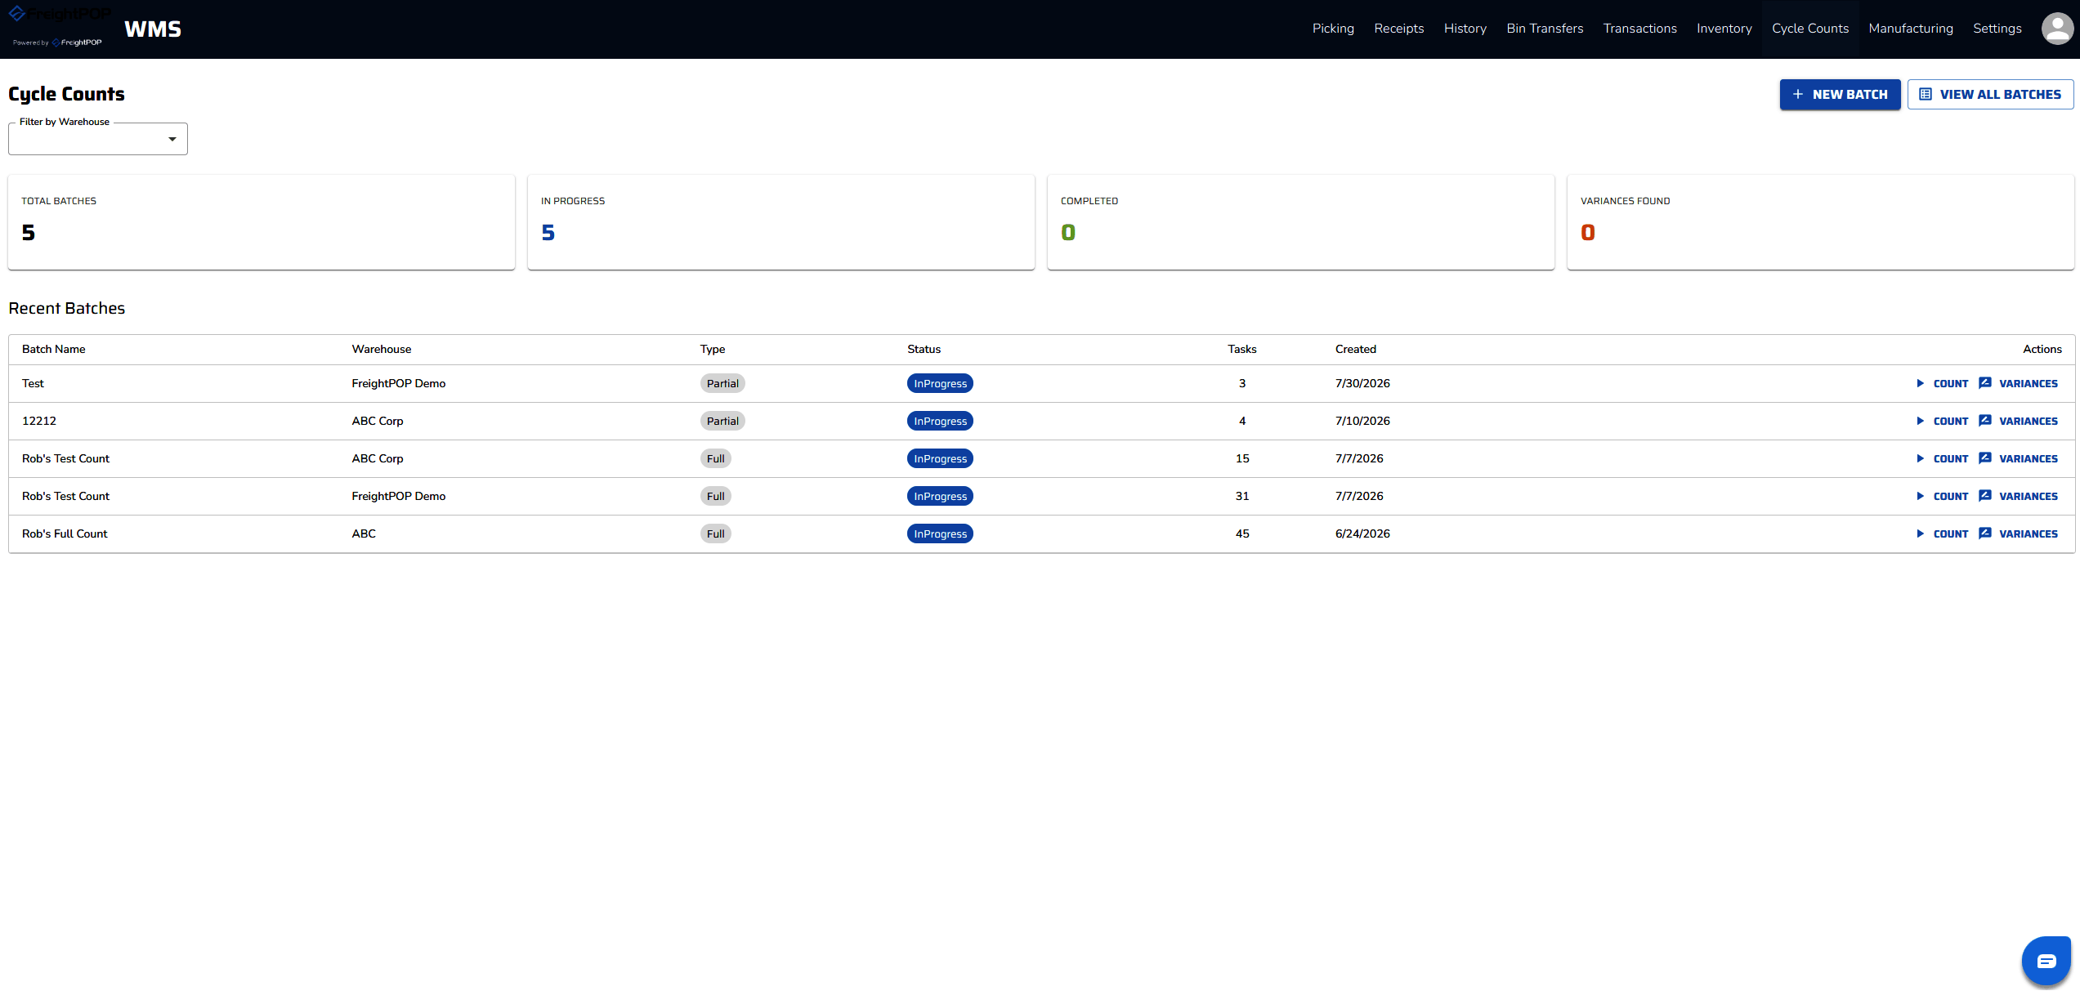
Task: Select the In Progress summary card
Action: click(781, 222)
